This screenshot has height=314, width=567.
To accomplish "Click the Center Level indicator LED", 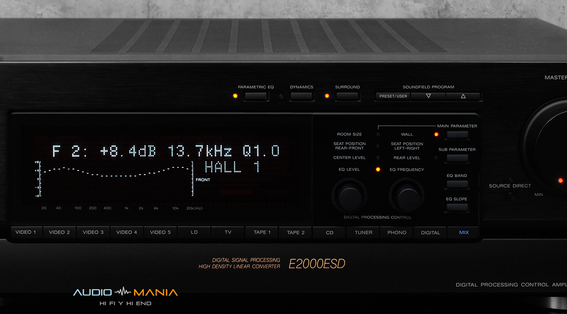I will (378, 158).
